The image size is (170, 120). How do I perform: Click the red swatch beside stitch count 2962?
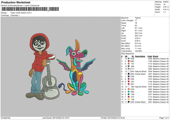[x=129, y=61]
